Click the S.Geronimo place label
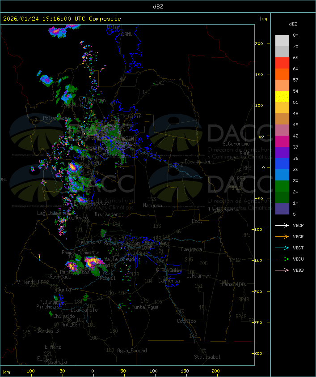 click(236, 144)
